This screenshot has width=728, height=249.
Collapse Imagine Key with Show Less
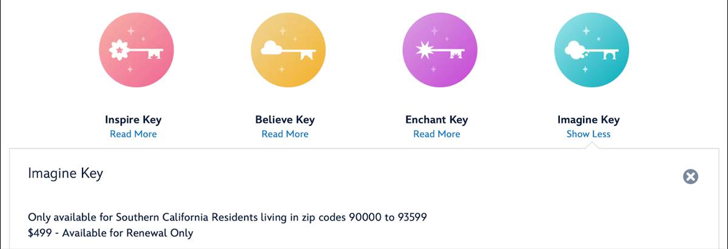click(x=588, y=134)
